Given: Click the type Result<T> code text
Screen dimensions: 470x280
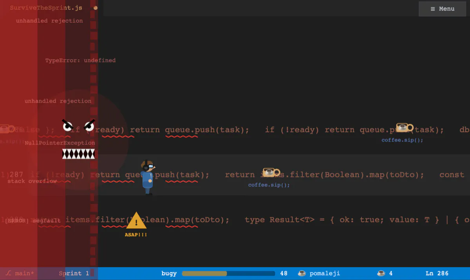Looking at the screenshot, I should pos(280,220).
